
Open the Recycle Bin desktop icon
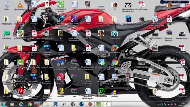(7, 5)
